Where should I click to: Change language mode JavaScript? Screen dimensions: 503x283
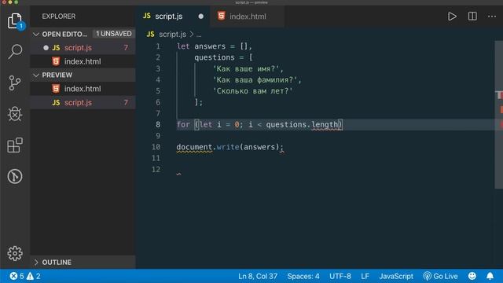[396, 276]
